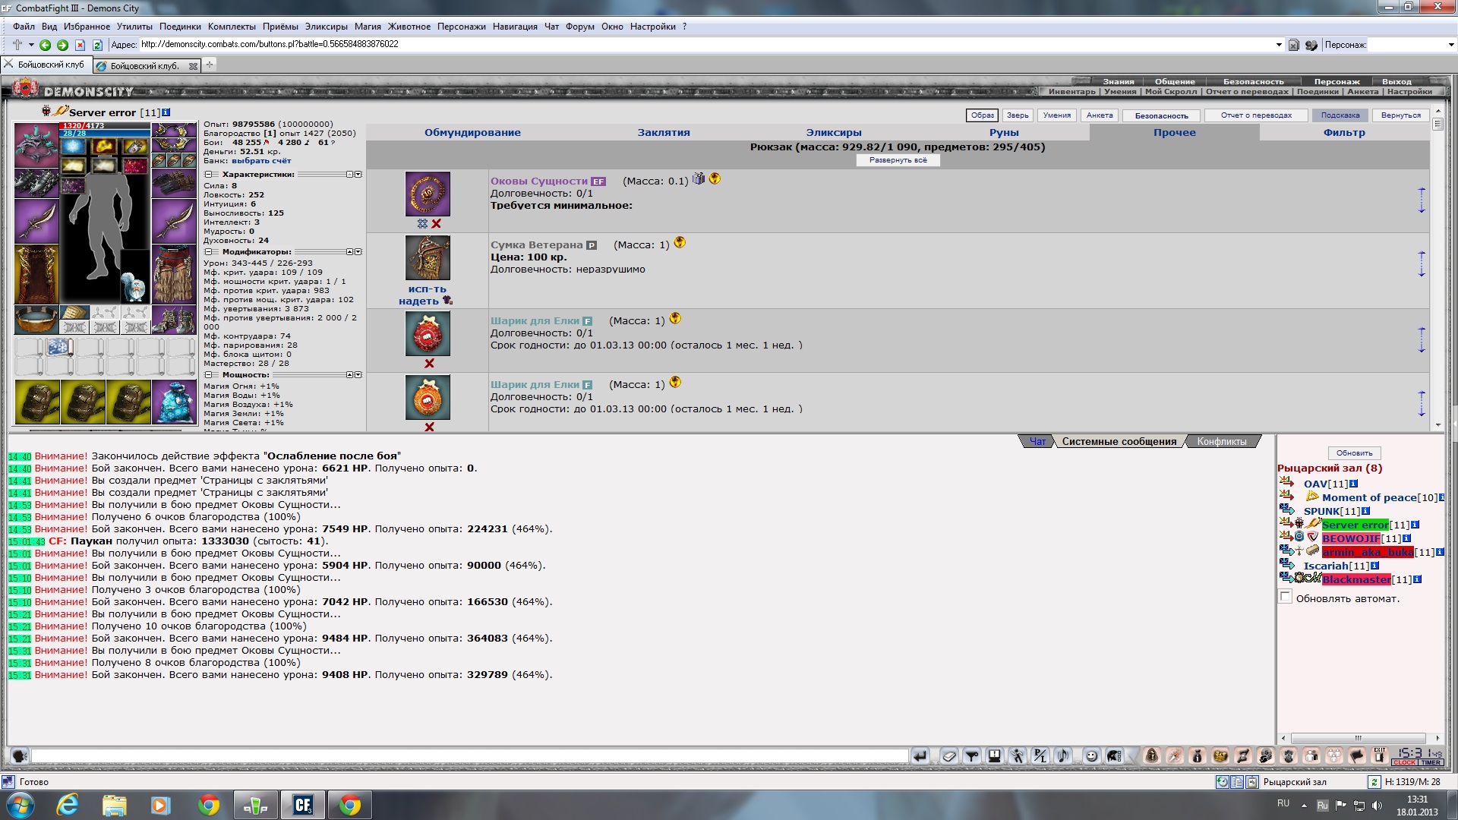Click the chat message input field

(x=469, y=756)
